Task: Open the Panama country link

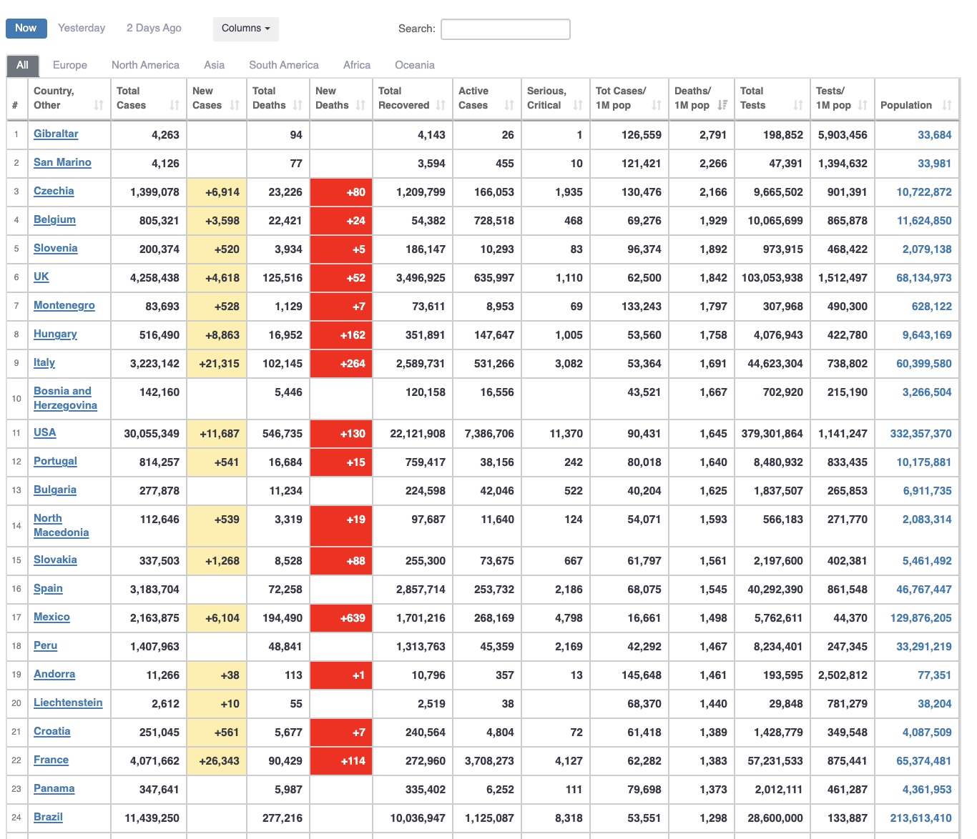Action: click(54, 788)
